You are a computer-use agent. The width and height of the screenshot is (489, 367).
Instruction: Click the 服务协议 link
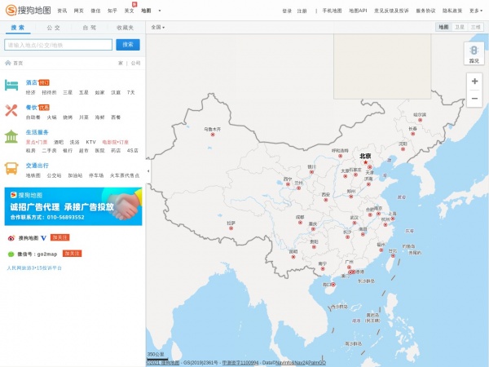pyautogui.click(x=425, y=11)
